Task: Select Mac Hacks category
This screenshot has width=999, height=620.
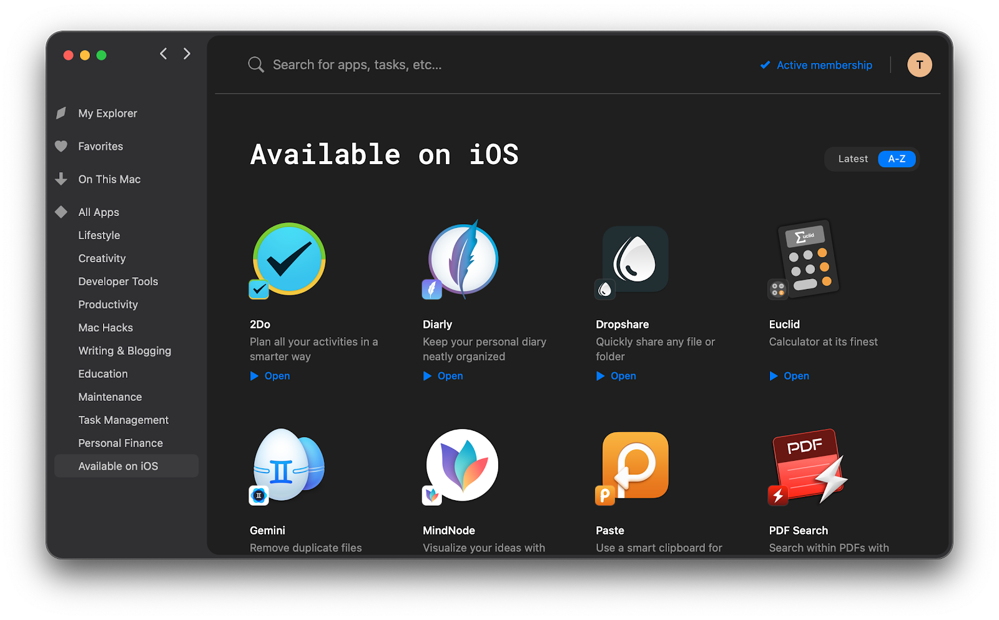Action: pos(106,328)
